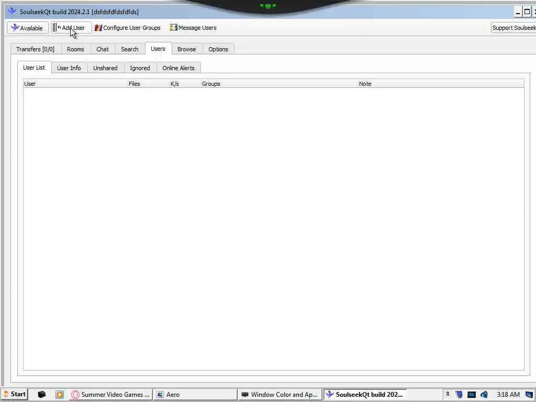Open the Chat tab
536x402 pixels.
pos(103,49)
